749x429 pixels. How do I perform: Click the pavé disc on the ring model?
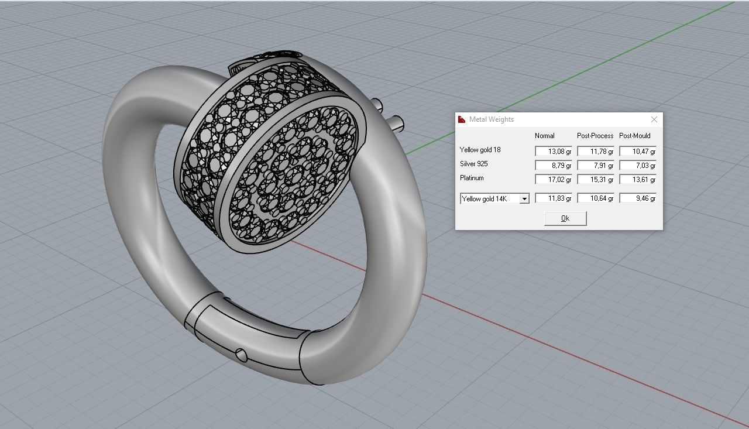291,176
